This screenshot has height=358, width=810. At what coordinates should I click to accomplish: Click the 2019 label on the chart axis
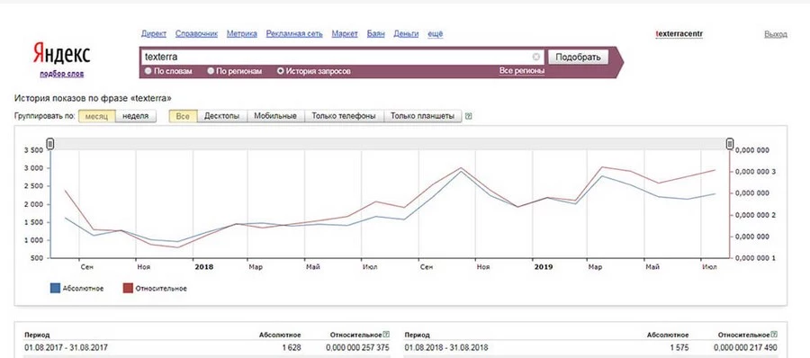(x=544, y=267)
